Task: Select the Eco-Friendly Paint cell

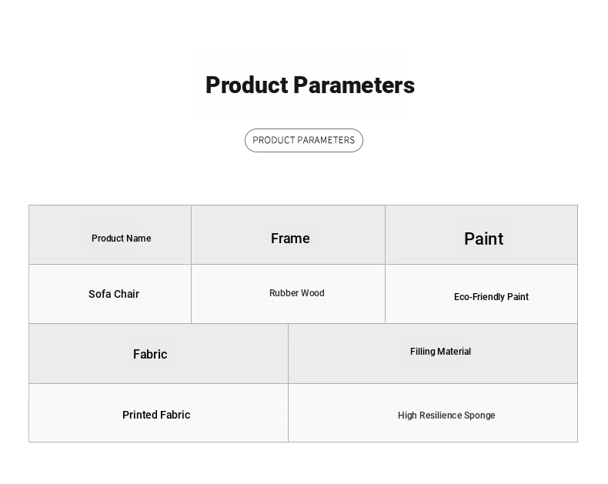Action: click(481, 294)
